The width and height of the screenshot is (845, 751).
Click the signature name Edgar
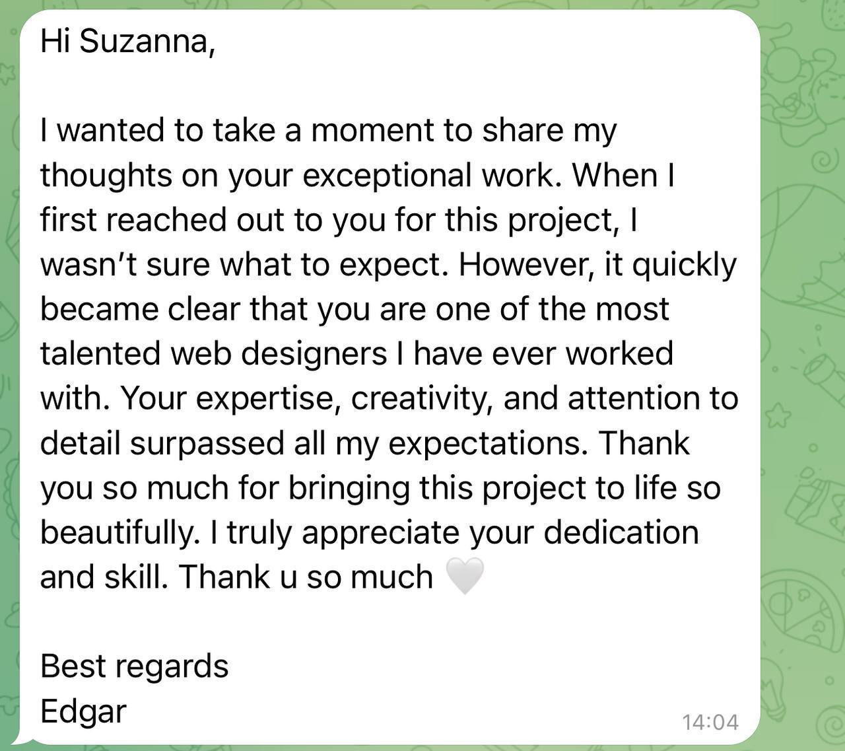coord(83,711)
